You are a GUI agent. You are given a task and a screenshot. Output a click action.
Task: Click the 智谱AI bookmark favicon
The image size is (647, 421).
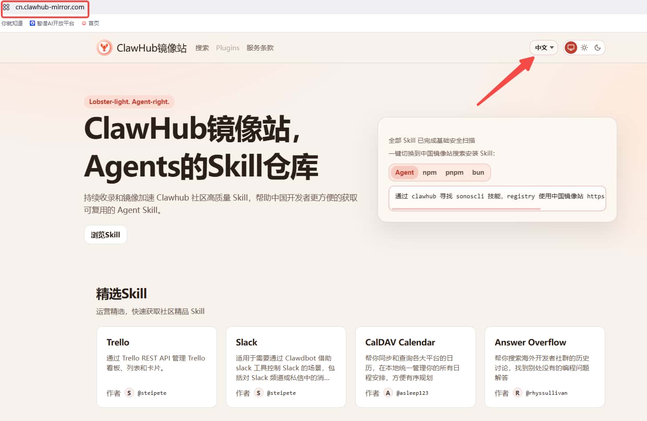[x=32, y=23]
